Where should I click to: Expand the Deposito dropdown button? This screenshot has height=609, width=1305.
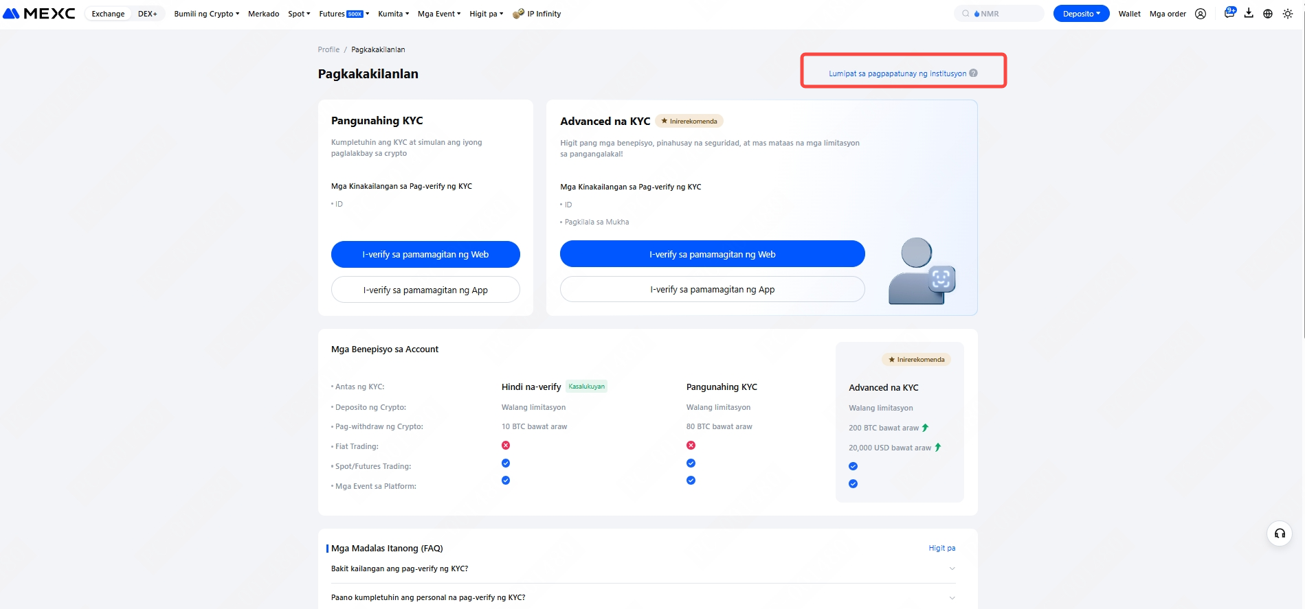click(1081, 14)
